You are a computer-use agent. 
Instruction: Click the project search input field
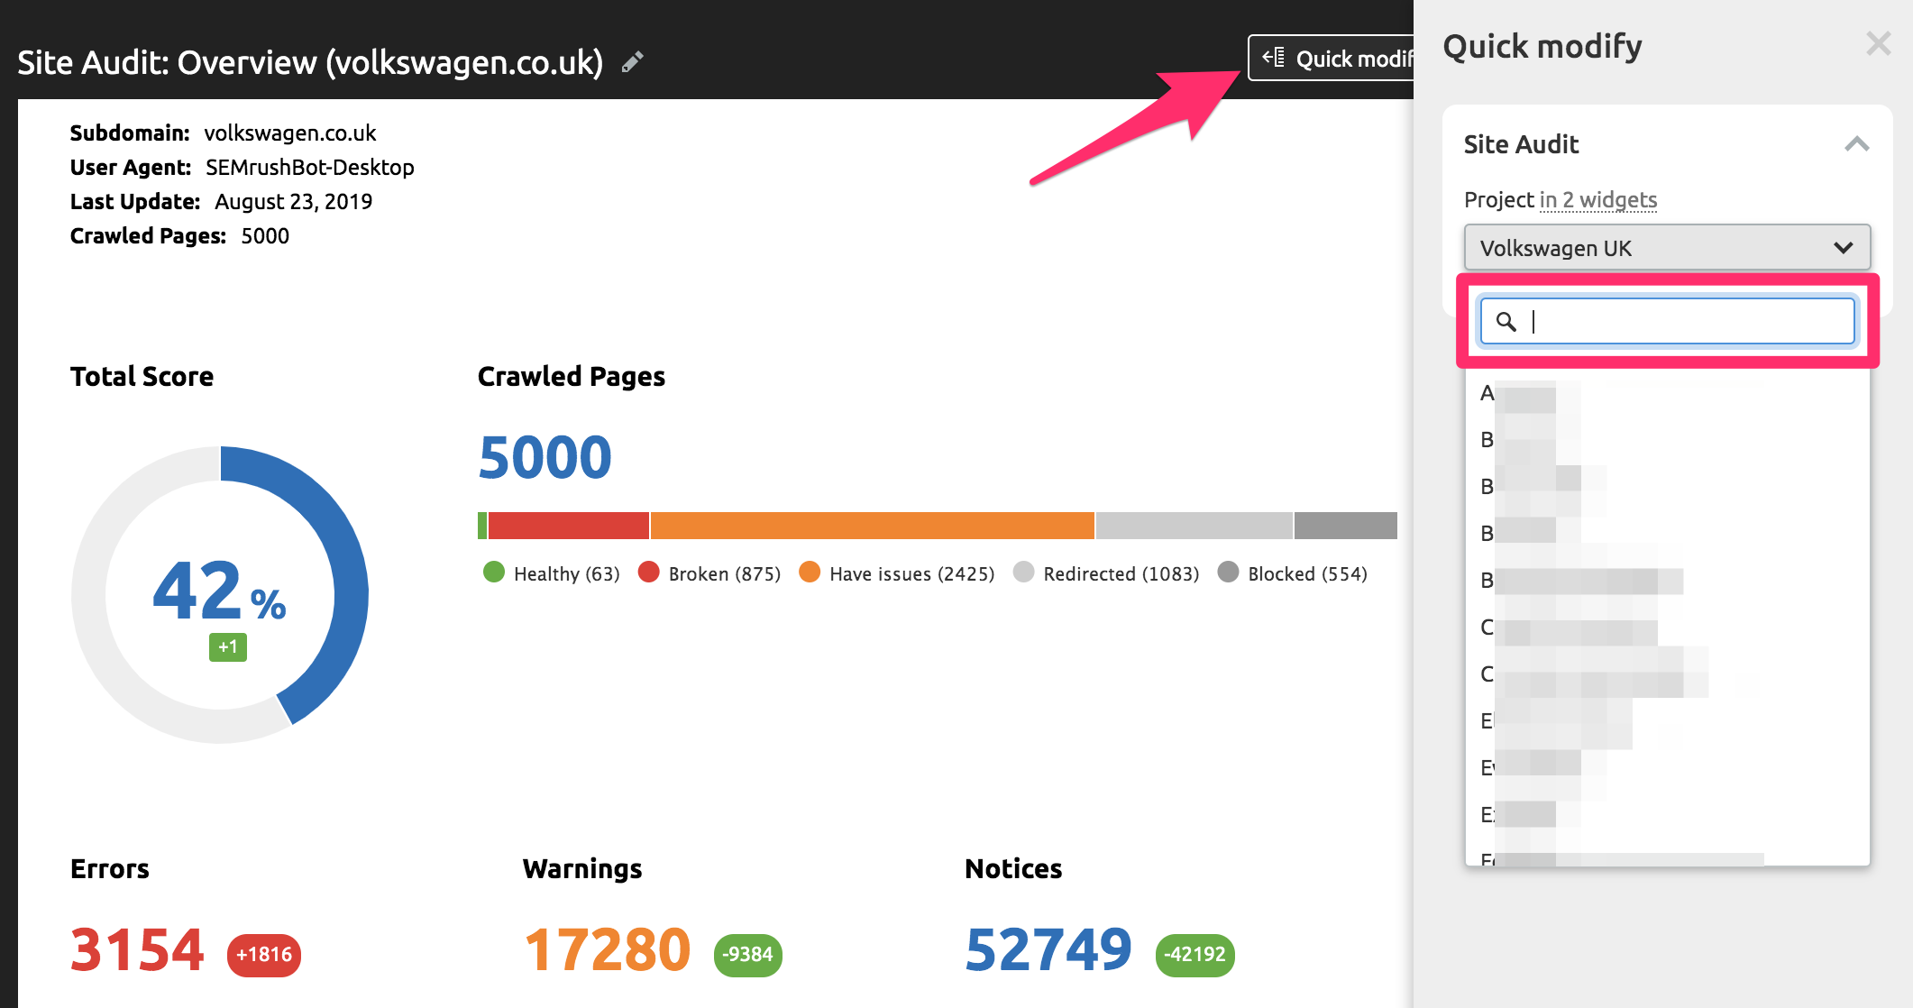[1667, 321]
